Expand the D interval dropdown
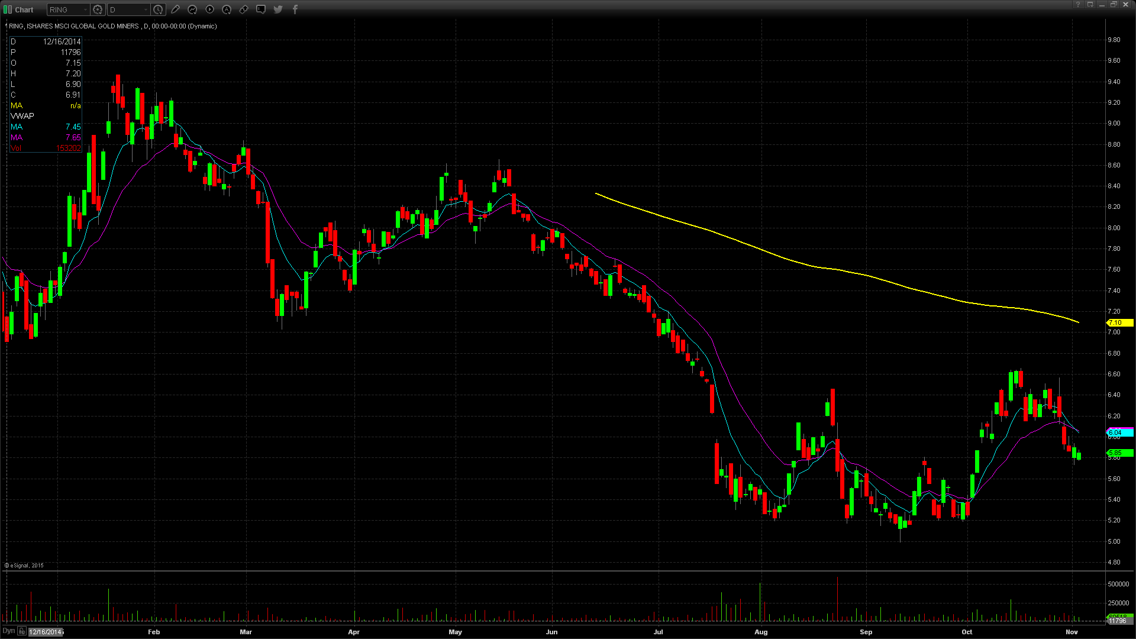The width and height of the screenshot is (1136, 639). click(146, 9)
